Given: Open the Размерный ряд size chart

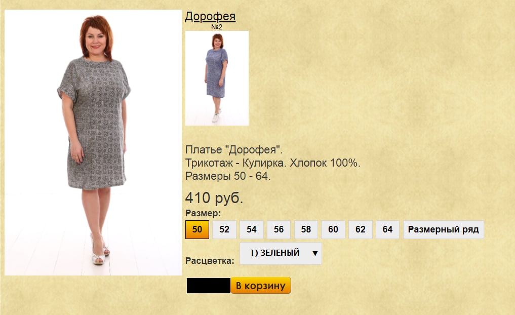Looking at the screenshot, I should (x=444, y=229).
